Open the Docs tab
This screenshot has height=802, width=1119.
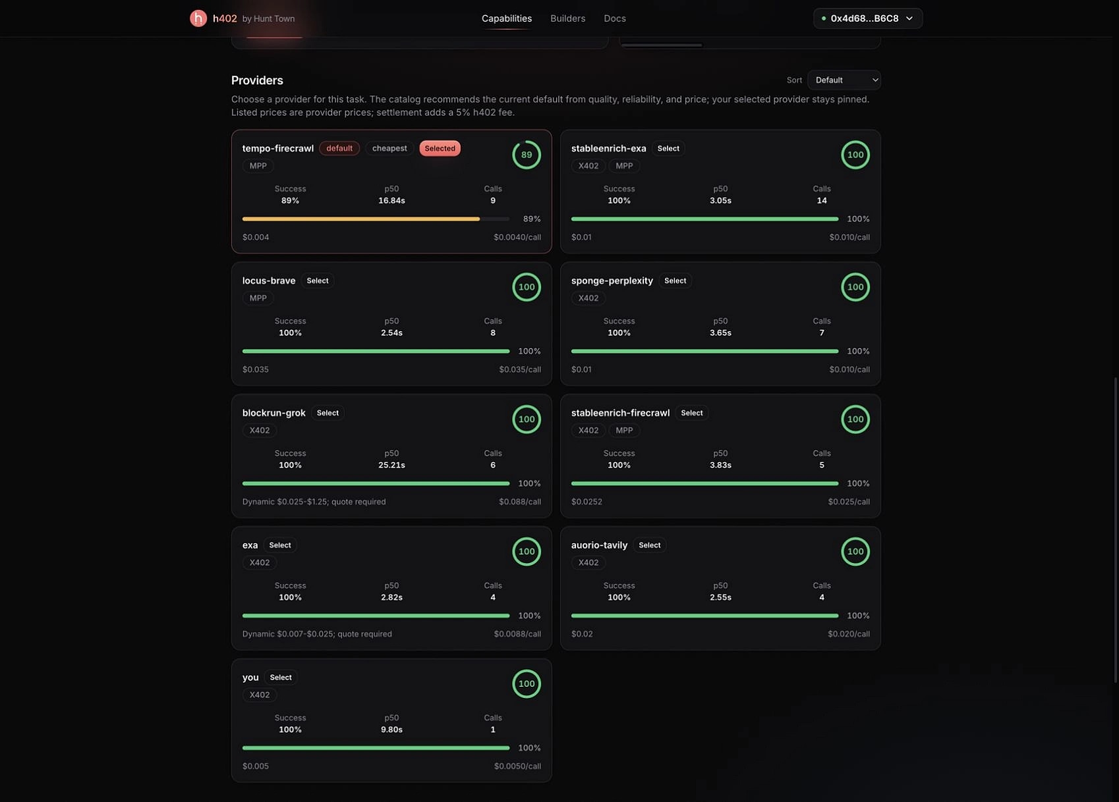[x=614, y=18]
